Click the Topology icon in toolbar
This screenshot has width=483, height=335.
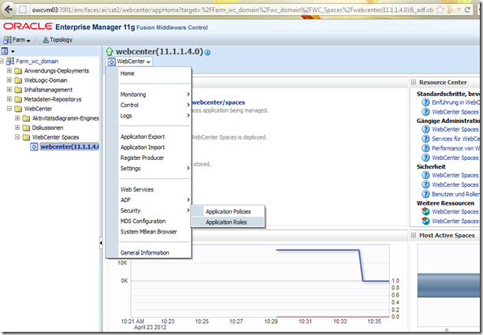pos(45,40)
